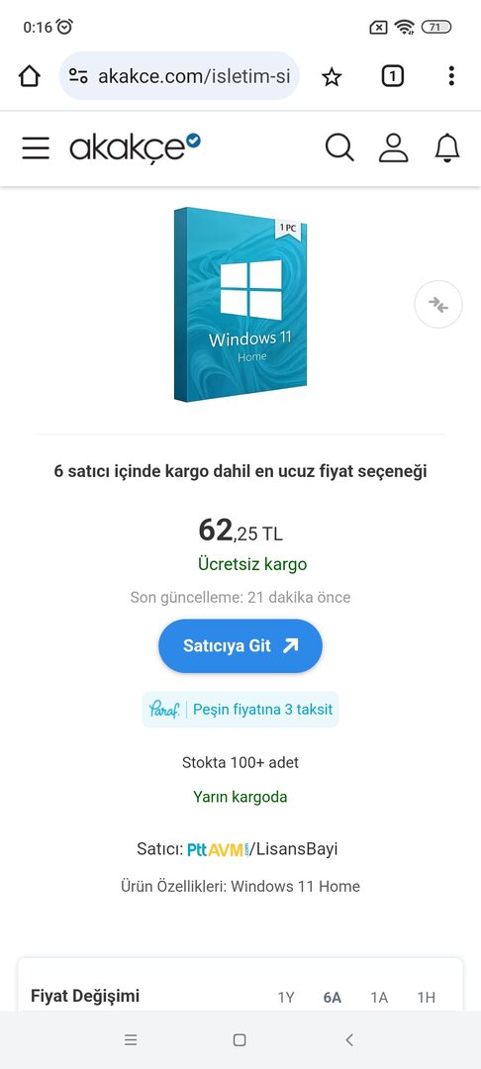This screenshot has width=481, height=1069.
Task: Tap the product compare arrows icon
Action: [438, 305]
